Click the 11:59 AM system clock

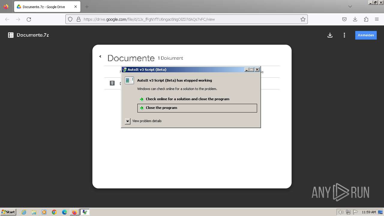pos(369,212)
